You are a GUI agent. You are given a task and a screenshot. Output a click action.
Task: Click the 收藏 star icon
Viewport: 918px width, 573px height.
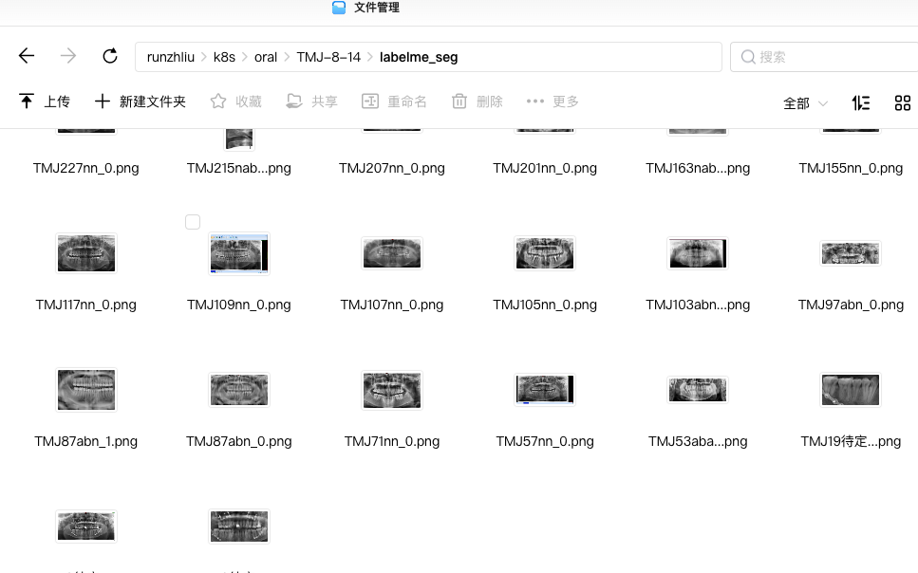coord(218,102)
